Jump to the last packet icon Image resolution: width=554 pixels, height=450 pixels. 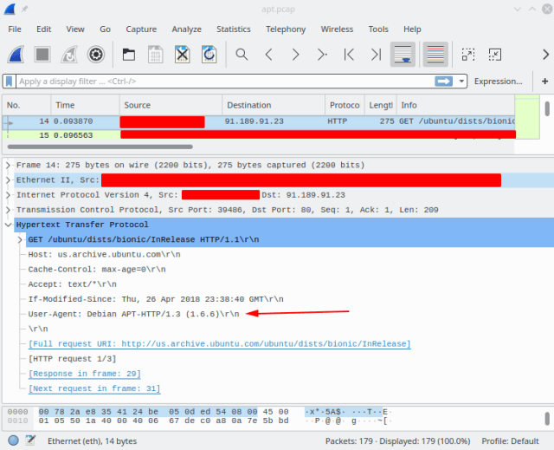[375, 55]
